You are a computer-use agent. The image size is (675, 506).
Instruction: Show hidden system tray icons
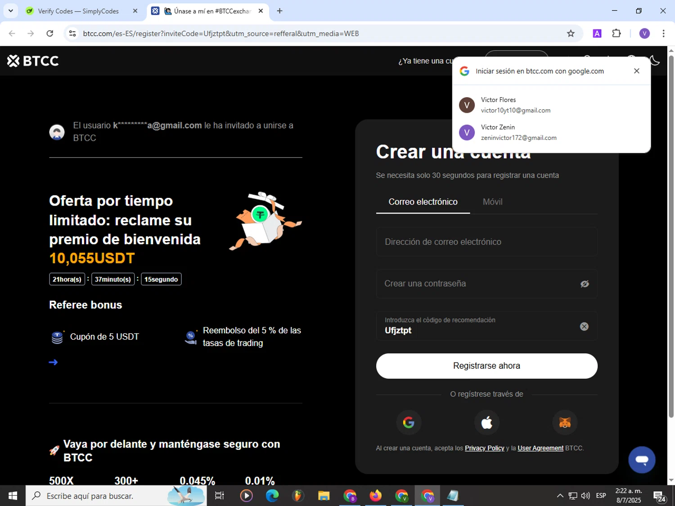560,496
